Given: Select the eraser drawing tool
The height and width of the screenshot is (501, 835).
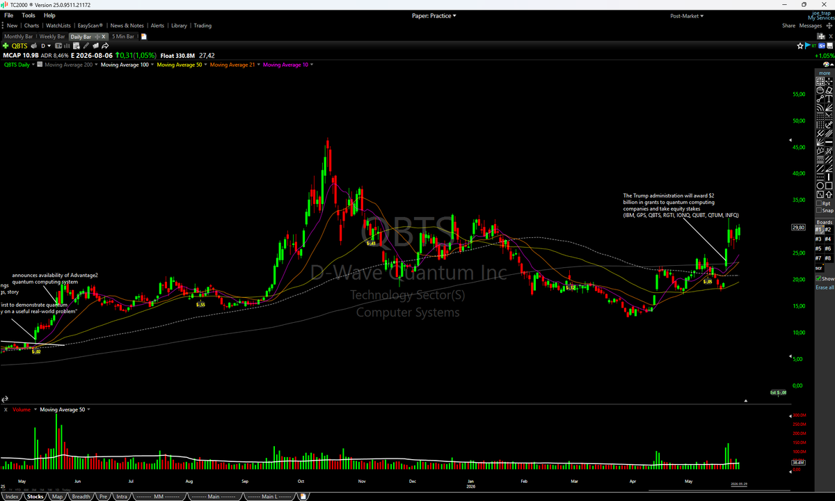Looking at the screenshot, I should [829, 90].
